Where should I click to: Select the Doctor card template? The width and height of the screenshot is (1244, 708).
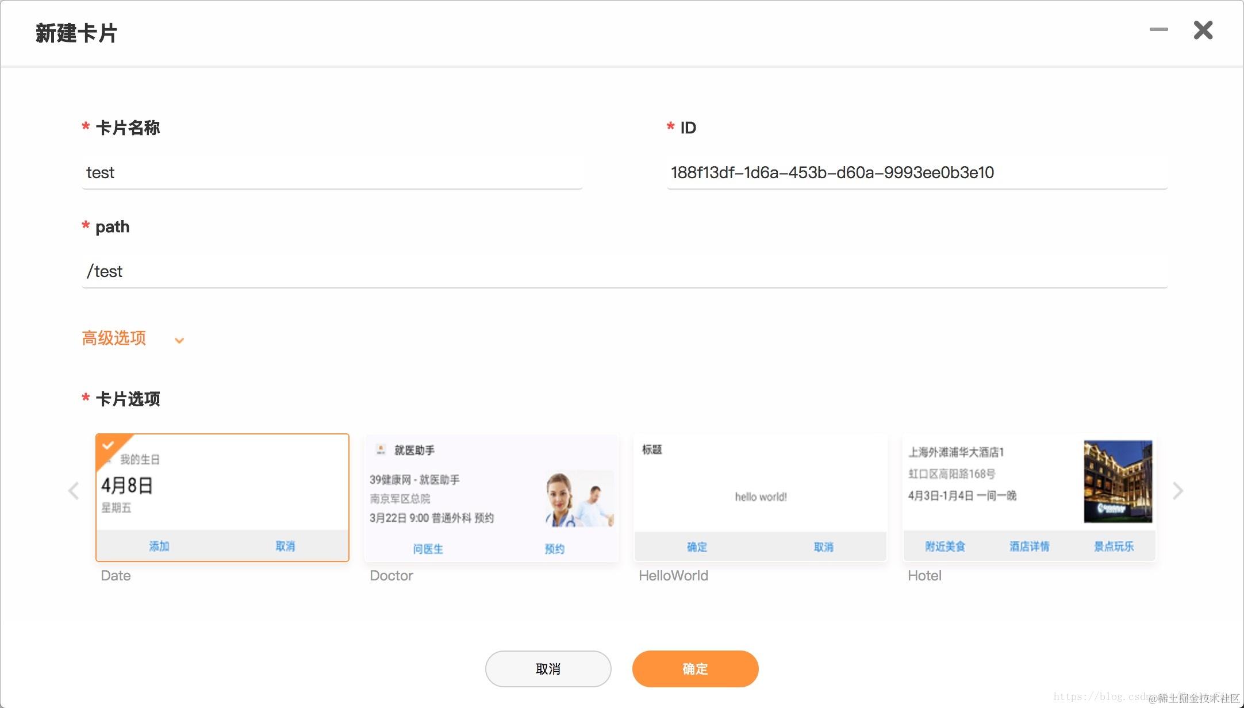(x=490, y=498)
